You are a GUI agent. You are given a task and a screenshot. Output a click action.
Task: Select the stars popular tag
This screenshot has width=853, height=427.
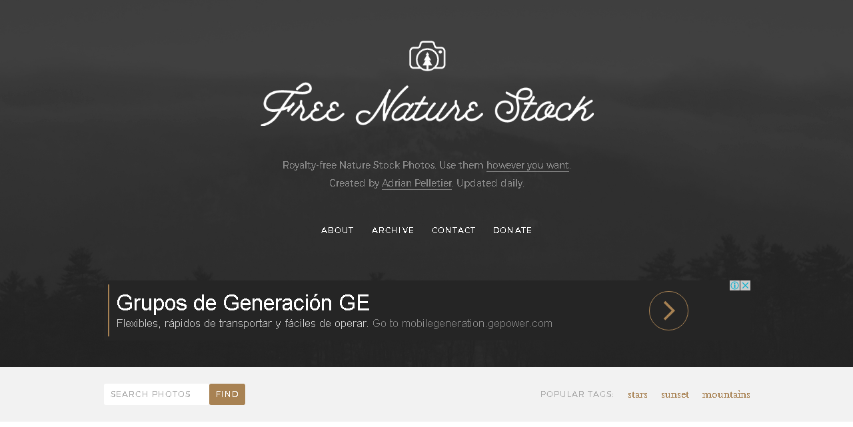pos(638,394)
